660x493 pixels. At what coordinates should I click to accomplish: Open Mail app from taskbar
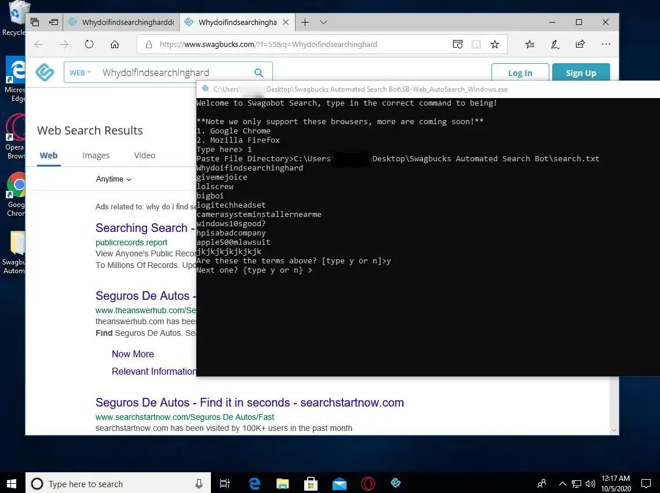tap(339, 483)
